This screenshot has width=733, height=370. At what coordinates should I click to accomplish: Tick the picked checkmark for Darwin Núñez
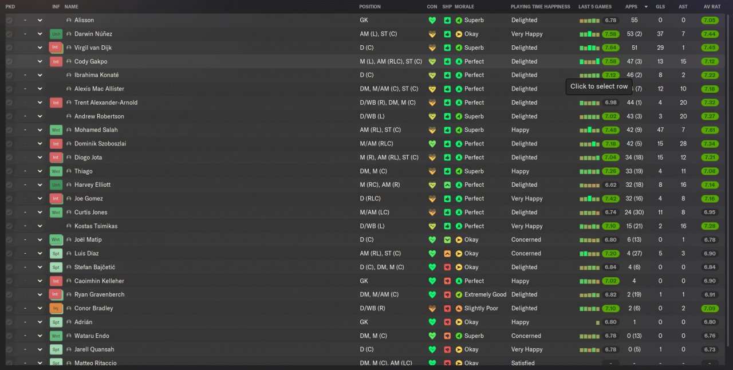tap(9, 34)
